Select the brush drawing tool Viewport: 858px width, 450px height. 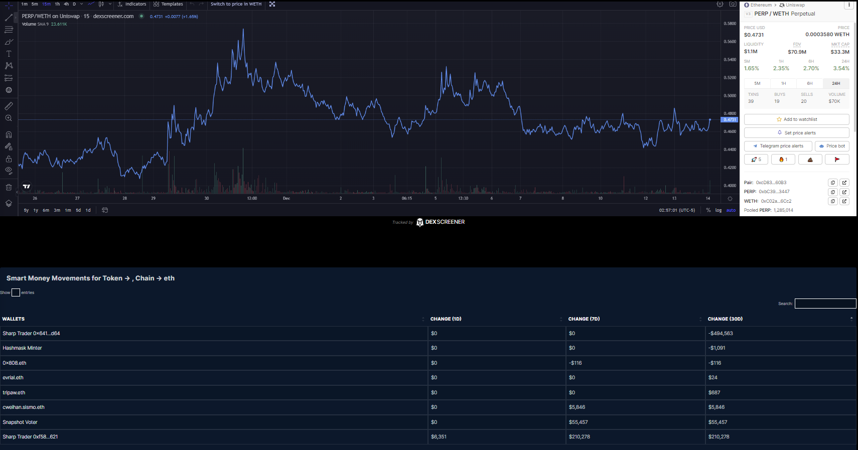click(x=9, y=42)
